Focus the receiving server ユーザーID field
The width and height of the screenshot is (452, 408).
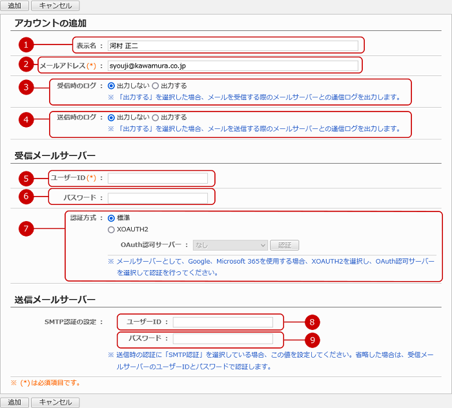click(158, 178)
